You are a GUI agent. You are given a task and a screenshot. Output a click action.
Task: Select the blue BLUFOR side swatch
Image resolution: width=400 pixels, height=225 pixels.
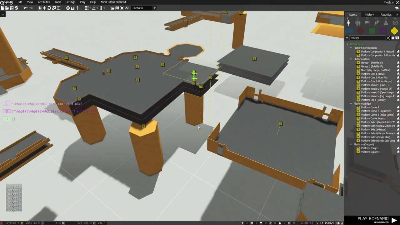[349, 31]
